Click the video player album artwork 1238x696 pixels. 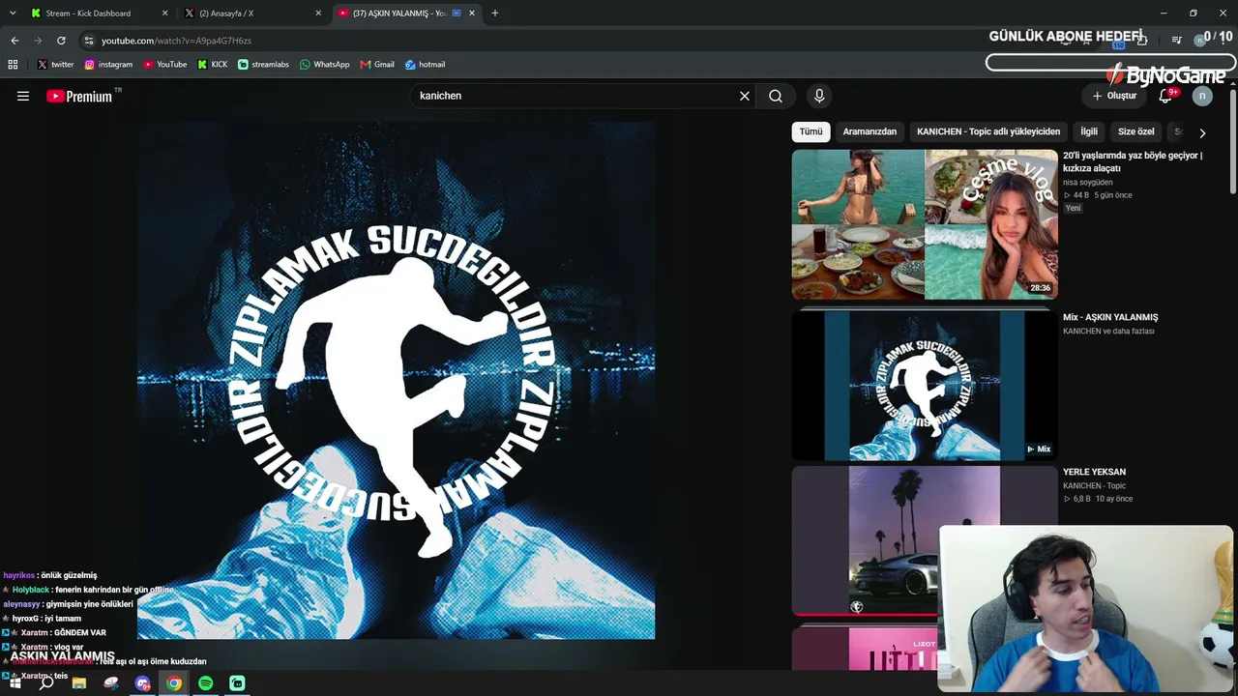coord(396,380)
